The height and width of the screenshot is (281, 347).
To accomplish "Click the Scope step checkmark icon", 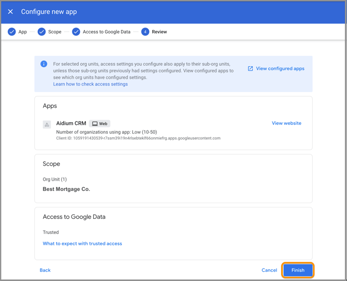I will (x=41, y=32).
